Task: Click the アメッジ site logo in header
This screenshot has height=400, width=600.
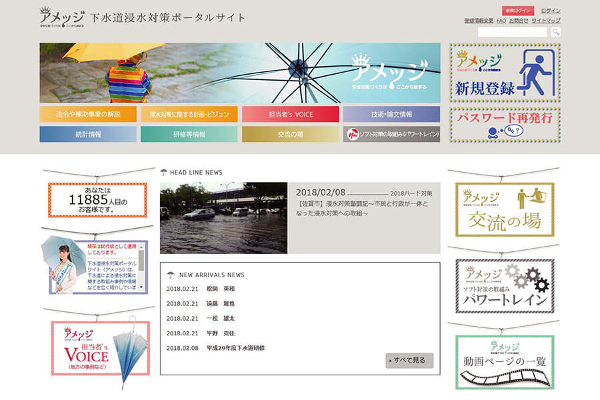Action: [x=62, y=17]
